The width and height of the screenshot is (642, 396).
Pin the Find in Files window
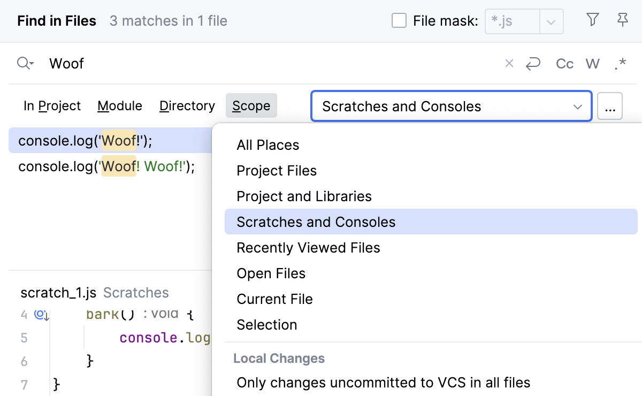tap(622, 20)
